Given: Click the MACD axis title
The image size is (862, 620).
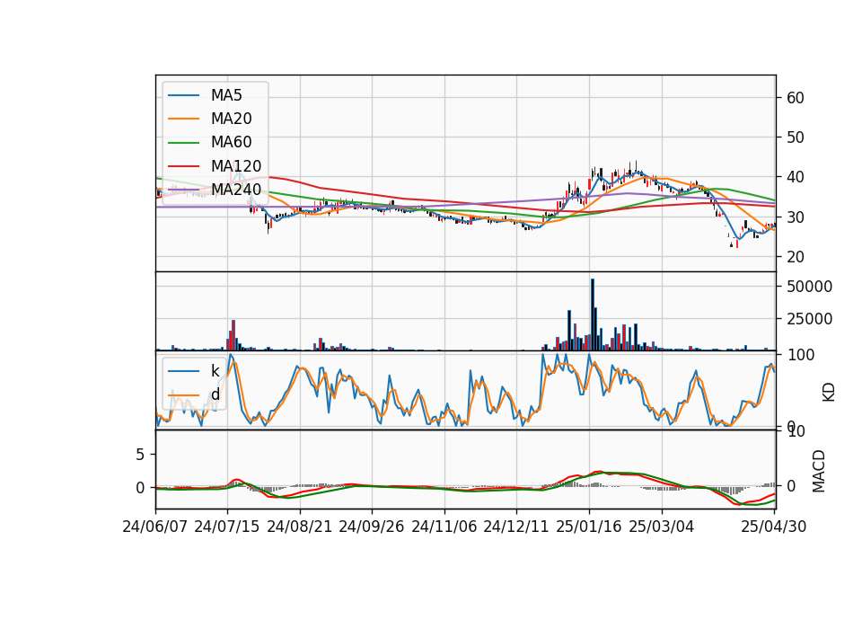Looking at the screenshot, I should click(x=819, y=471).
